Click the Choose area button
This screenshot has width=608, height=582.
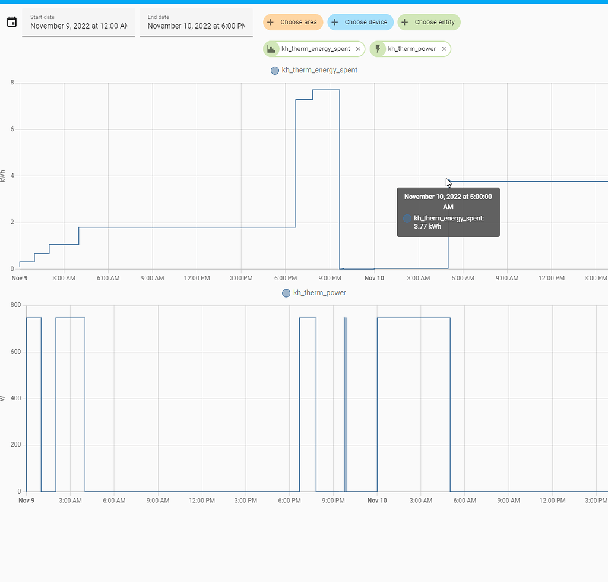[293, 22]
